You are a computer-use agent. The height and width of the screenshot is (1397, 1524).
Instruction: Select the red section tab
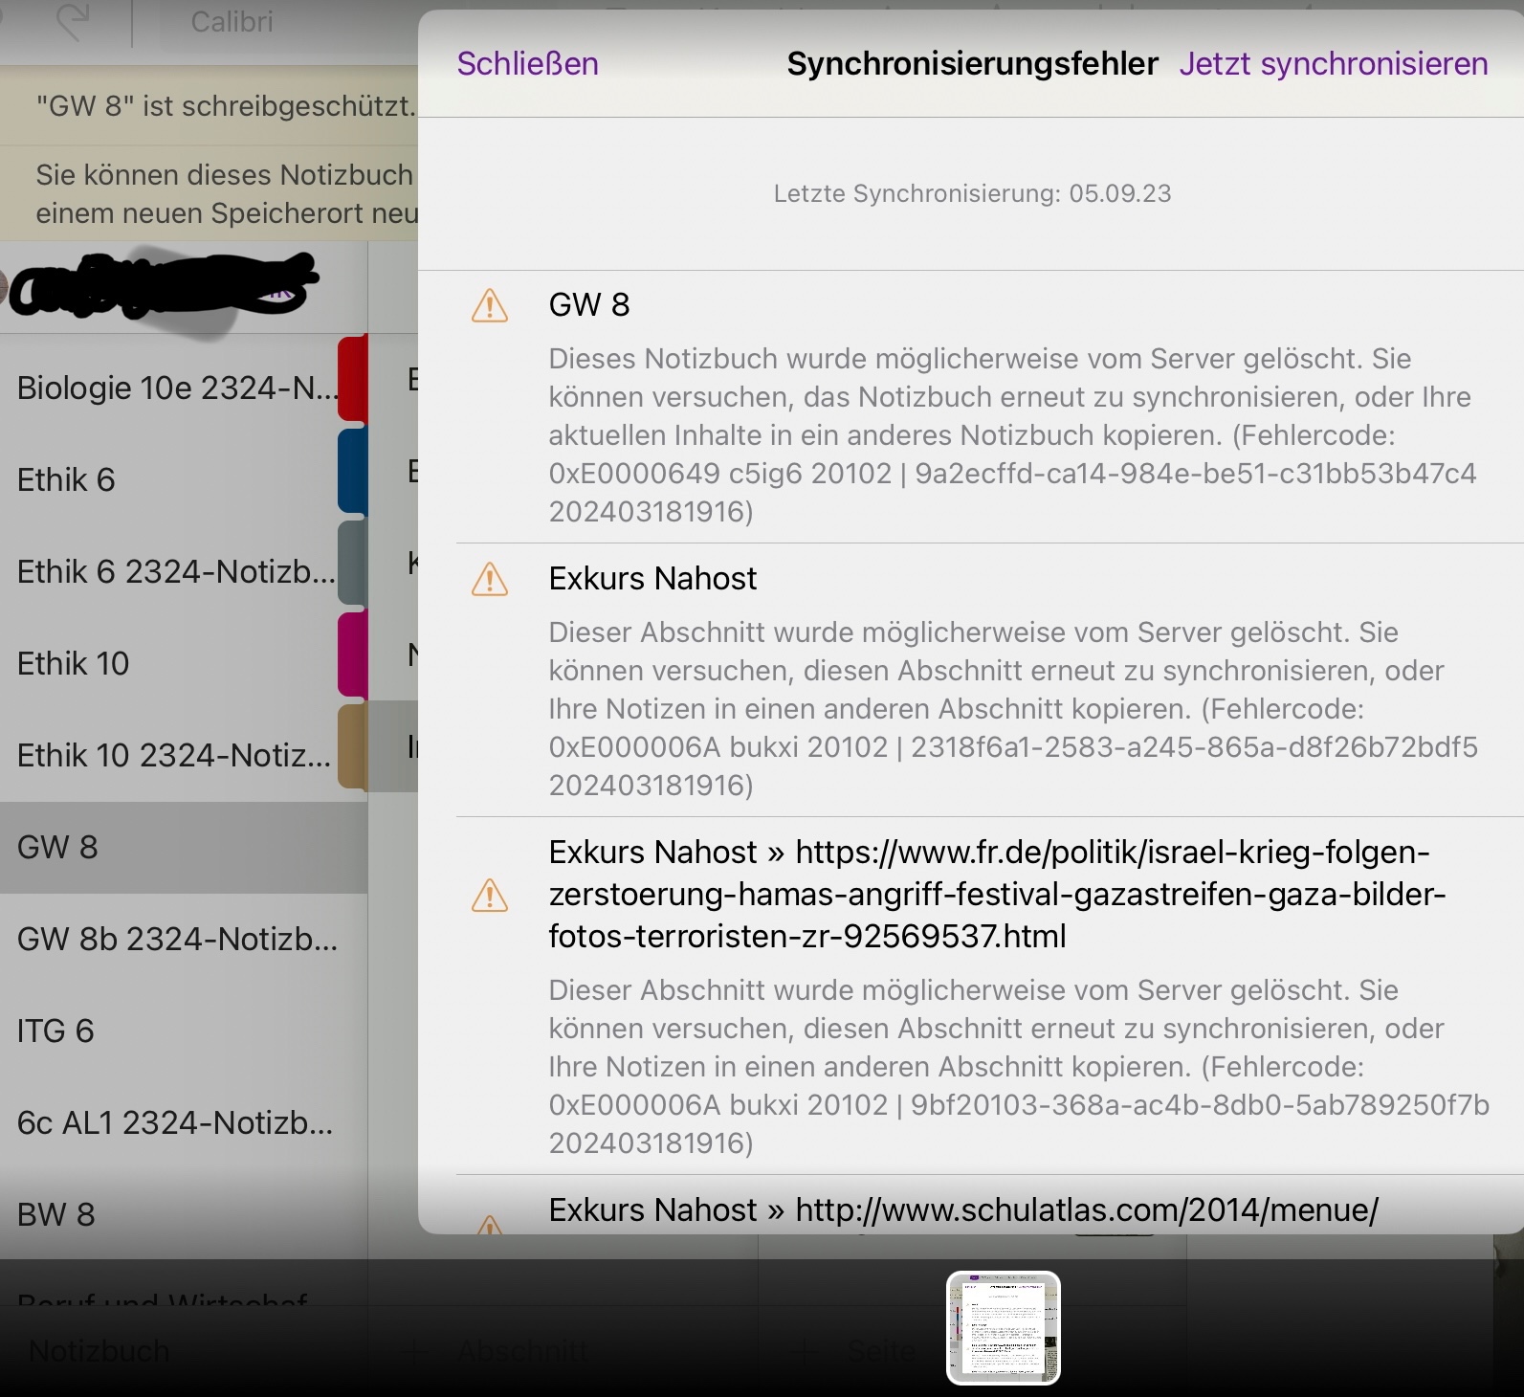(x=353, y=379)
